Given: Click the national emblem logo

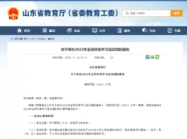Looking at the screenshot, I should coord(13,13).
